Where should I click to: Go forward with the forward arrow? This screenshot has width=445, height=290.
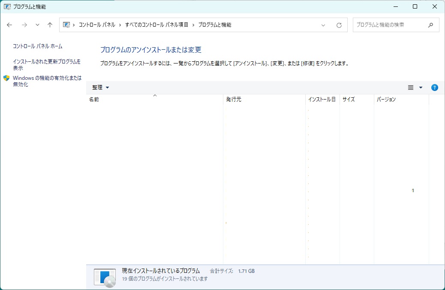24,25
